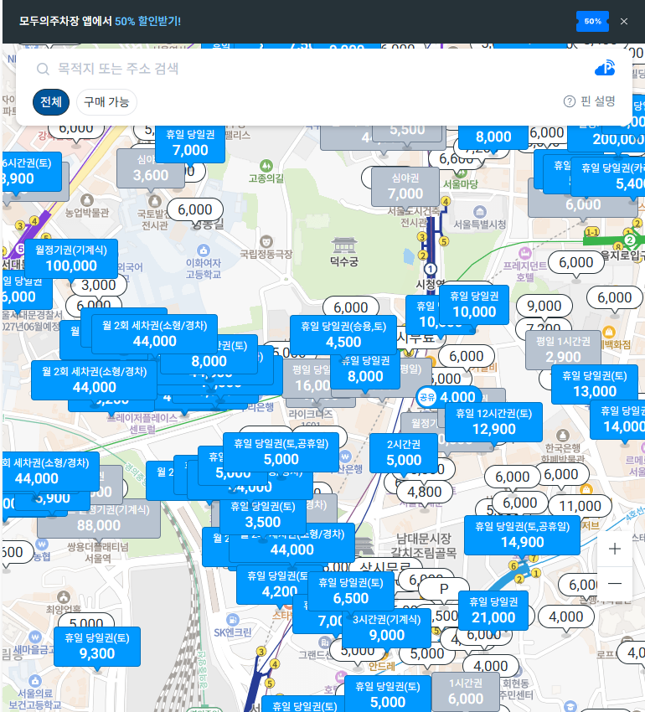Image resolution: width=645 pixels, height=712 pixels.
Task: Click the gray 2,900 weekday 1-hour pin
Action: pos(563,350)
